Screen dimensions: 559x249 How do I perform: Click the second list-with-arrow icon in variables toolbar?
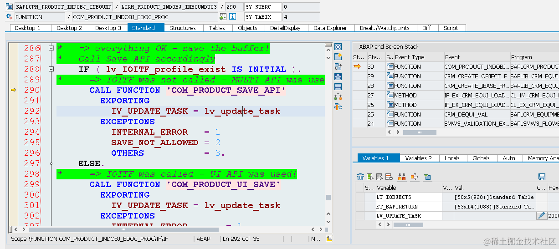pos(380,177)
